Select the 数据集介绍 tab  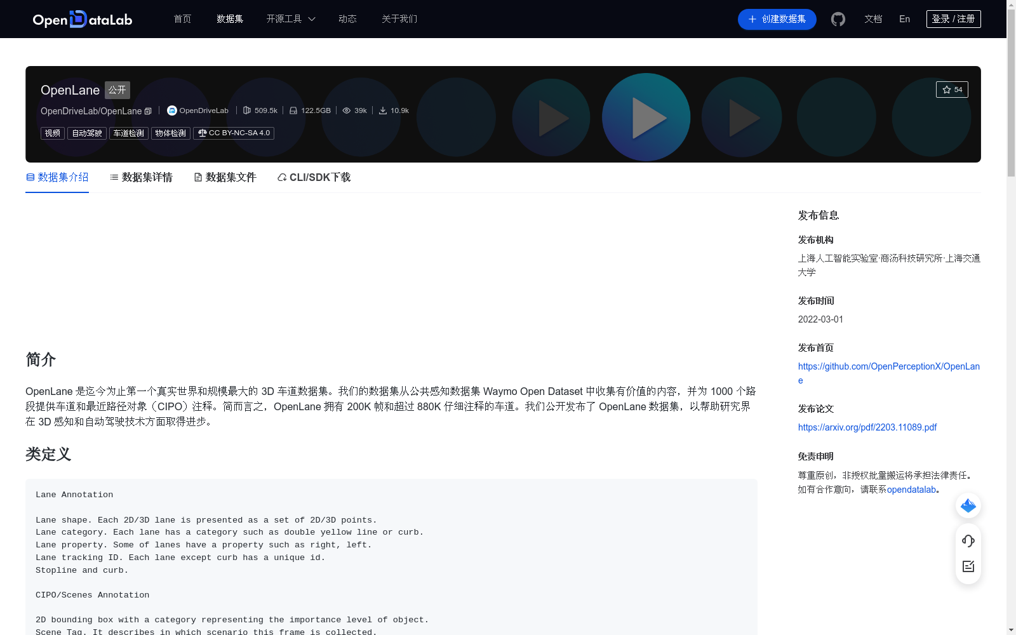click(x=57, y=177)
